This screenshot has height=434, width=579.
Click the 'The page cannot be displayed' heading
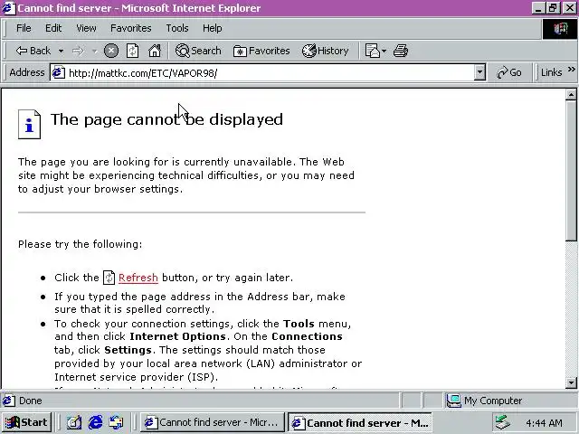tap(166, 119)
